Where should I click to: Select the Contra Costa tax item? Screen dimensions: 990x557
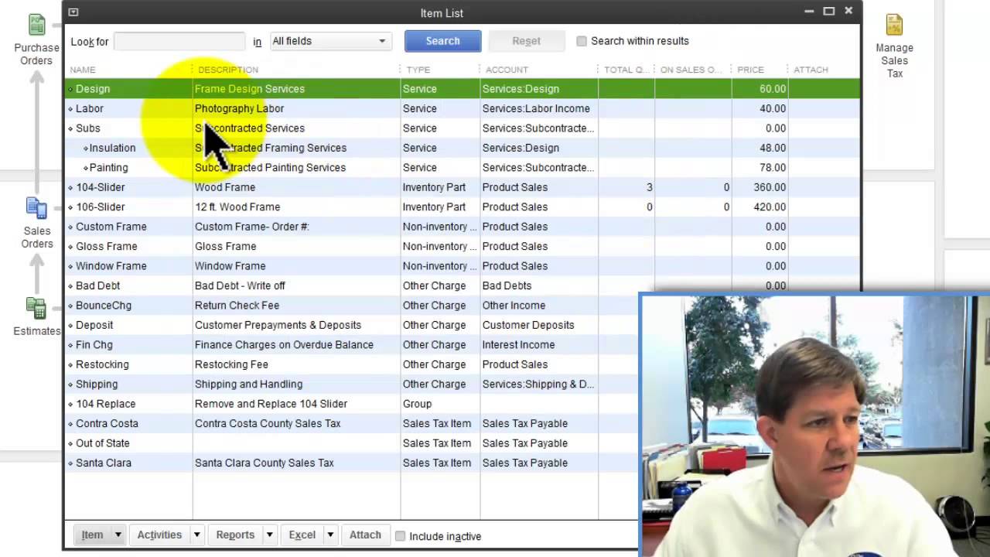point(108,424)
